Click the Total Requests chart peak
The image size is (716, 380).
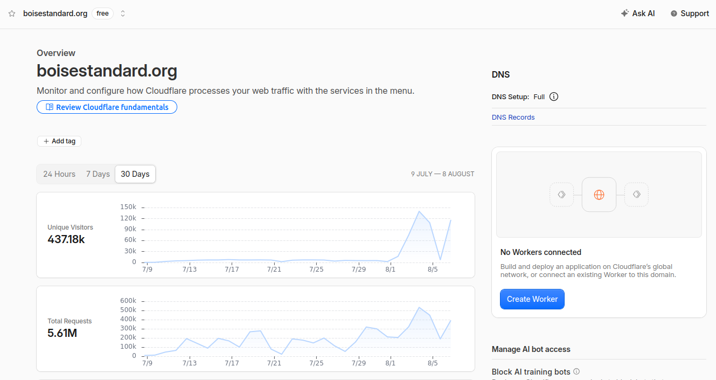pyautogui.click(x=419, y=307)
